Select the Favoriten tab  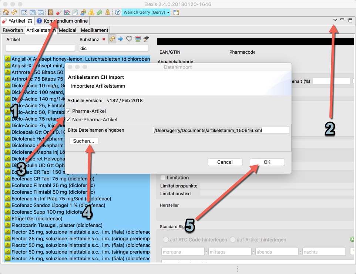pos(13,30)
